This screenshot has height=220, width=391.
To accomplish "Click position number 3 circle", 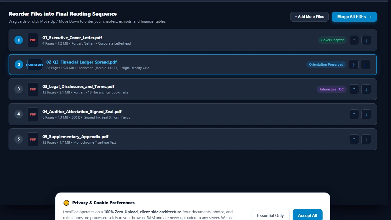I will [x=19, y=89].
